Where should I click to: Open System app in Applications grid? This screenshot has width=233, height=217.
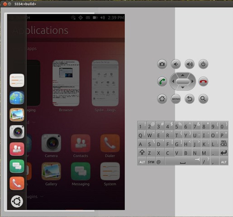click(110, 174)
